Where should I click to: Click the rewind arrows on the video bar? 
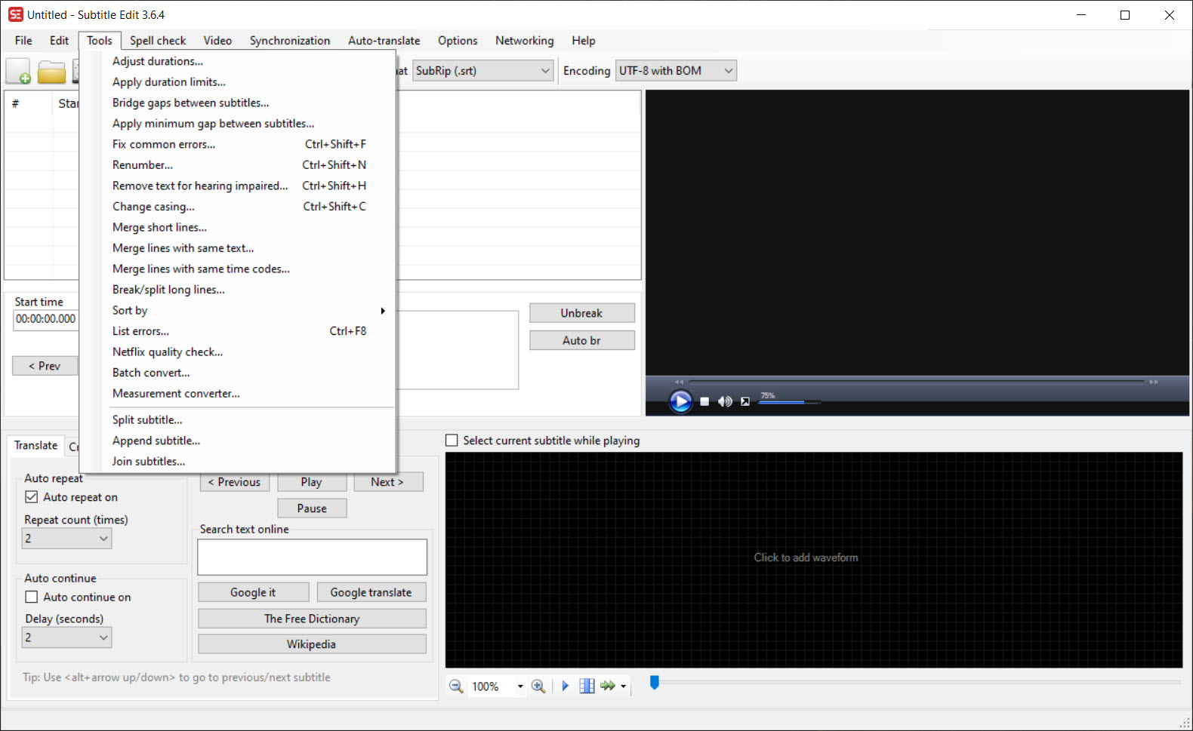679,382
